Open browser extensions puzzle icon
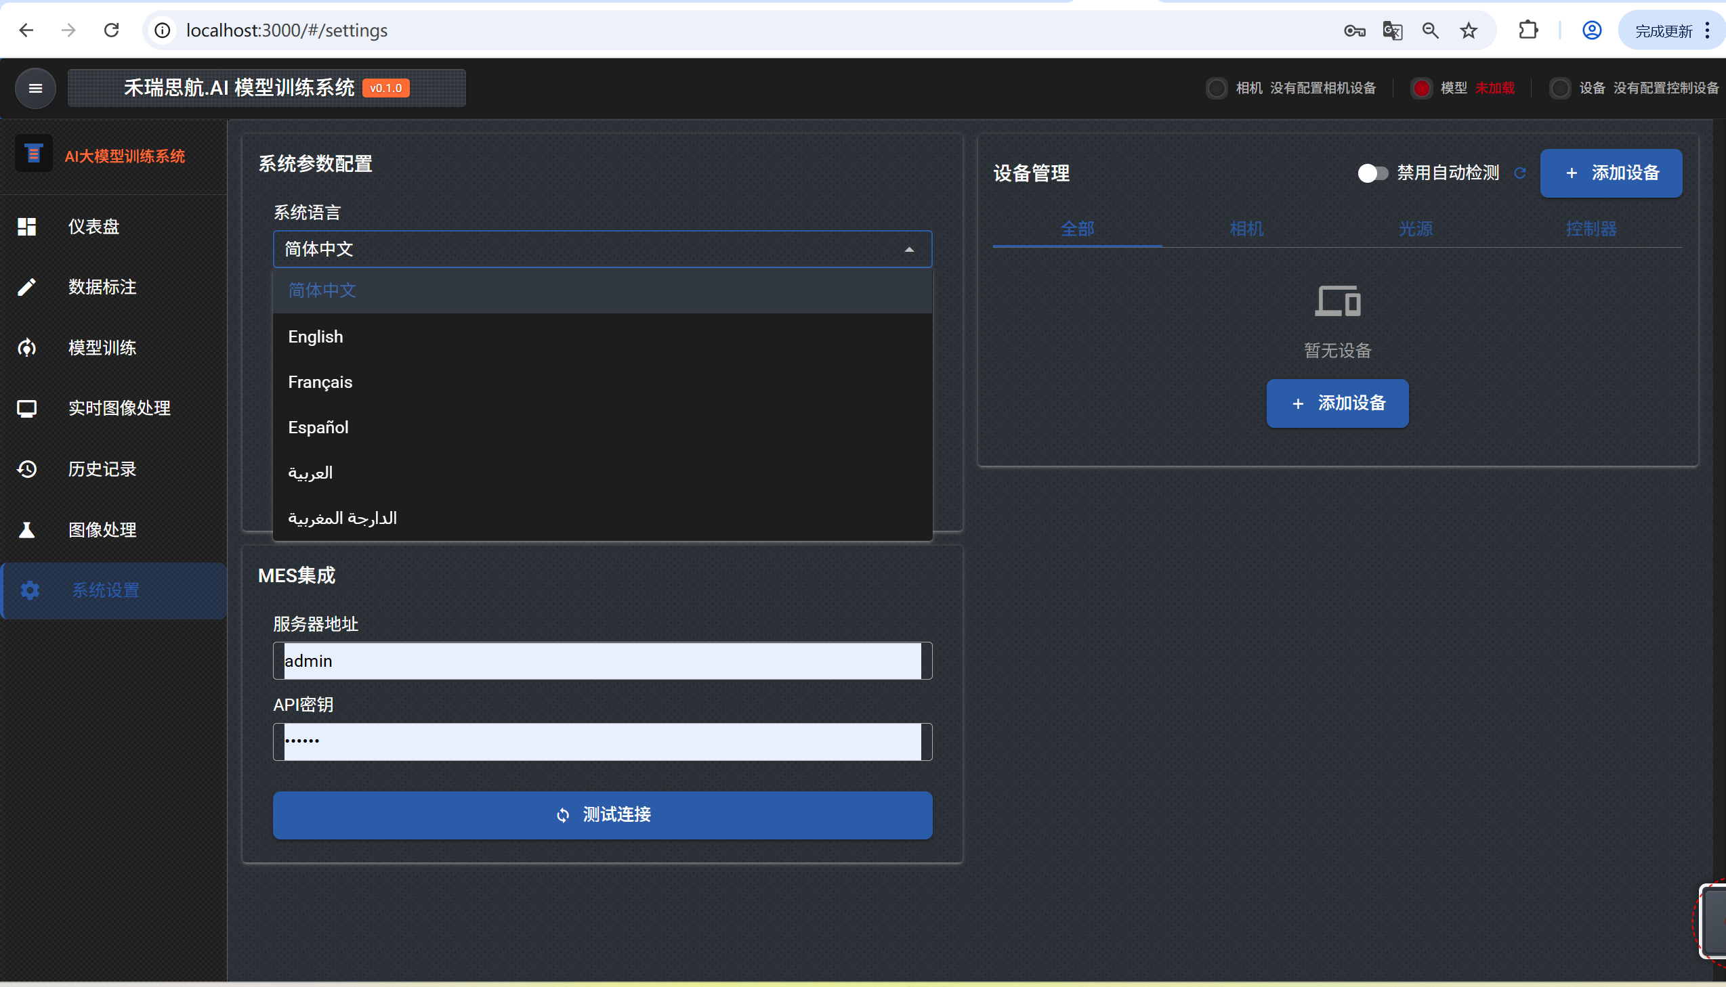The width and height of the screenshot is (1726, 987). 1529,30
